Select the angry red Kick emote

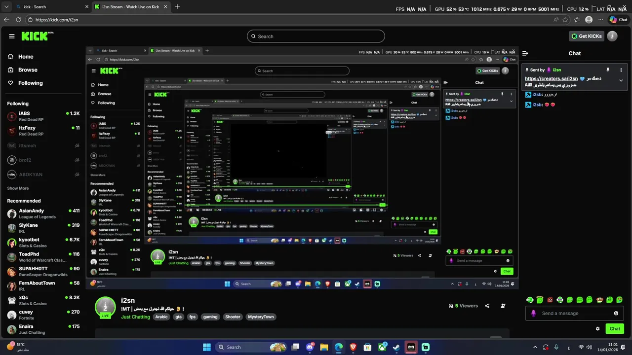550,300
